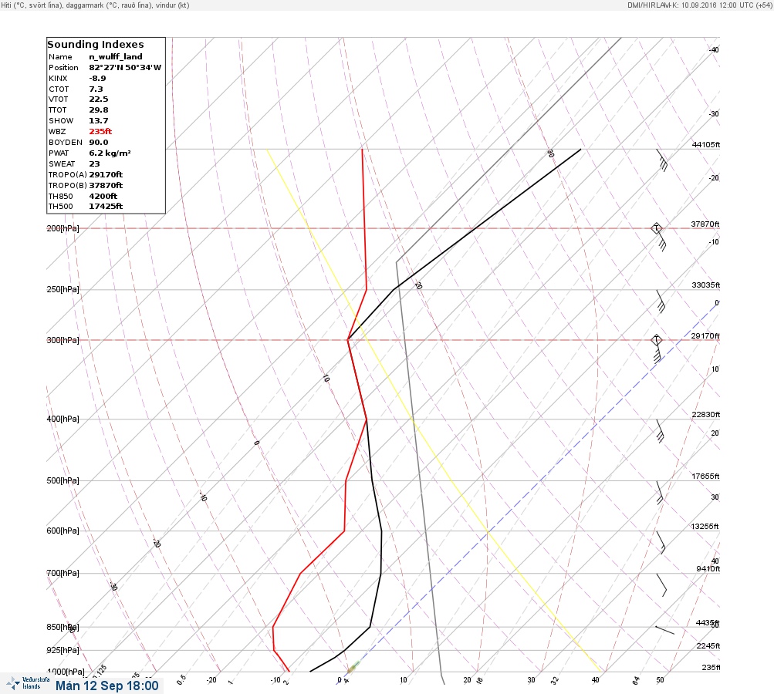
Task: Click the red WBZ value 235ft
Action: pyautogui.click(x=100, y=132)
